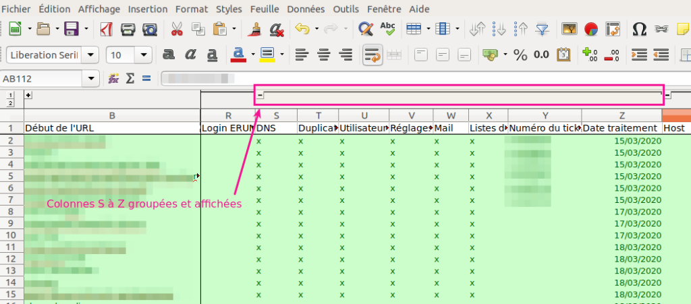Apply the red font color swatch
Viewport: 691px width, 304px height.
click(x=237, y=55)
